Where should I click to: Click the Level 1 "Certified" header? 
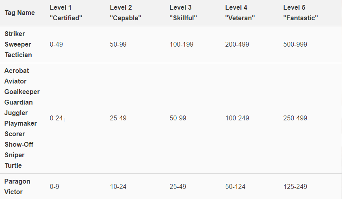point(66,13)
